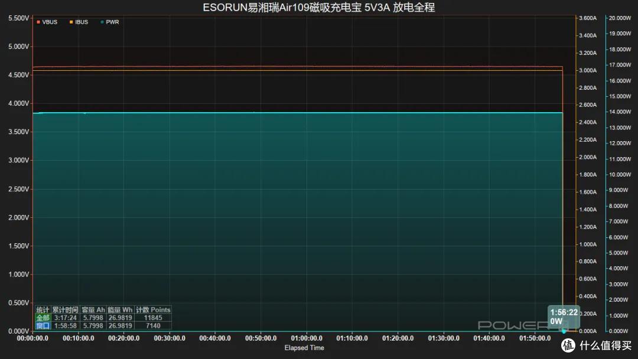Click the 计数 Points column header
The height and width of the screenshot is (359, 638).
click(153, 310)
